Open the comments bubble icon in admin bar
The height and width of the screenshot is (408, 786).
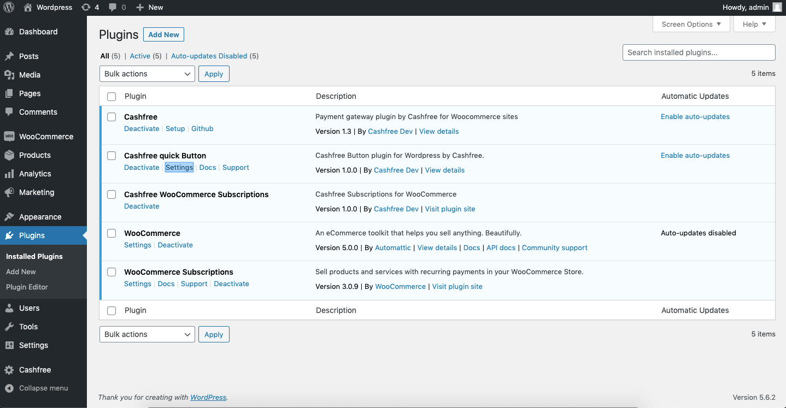(x=113, y=8)
